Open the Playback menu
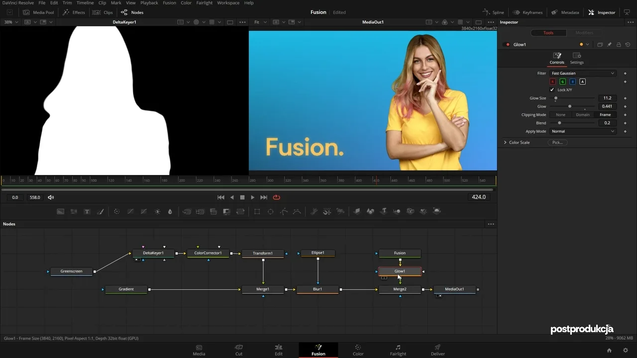Image resolution: width=637 pixels, height=358 pixels. coord(149,3)
